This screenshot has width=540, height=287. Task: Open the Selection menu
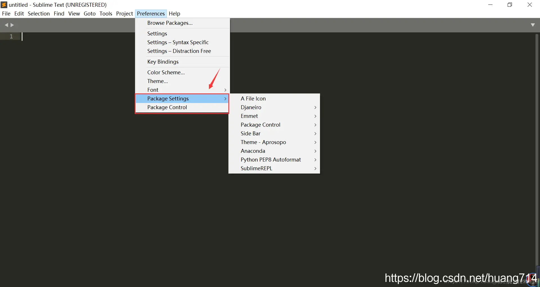tap(39, 14)
